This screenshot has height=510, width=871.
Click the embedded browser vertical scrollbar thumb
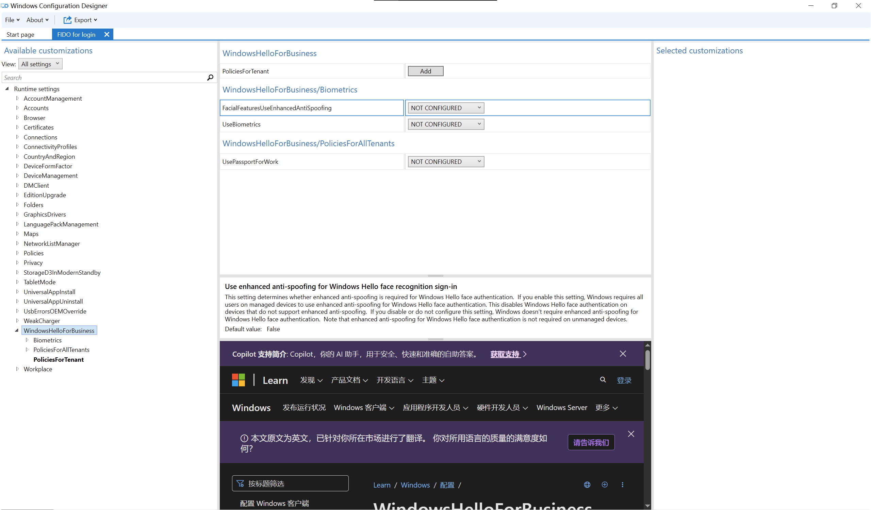pyautogui.click(x=647, y=360)
